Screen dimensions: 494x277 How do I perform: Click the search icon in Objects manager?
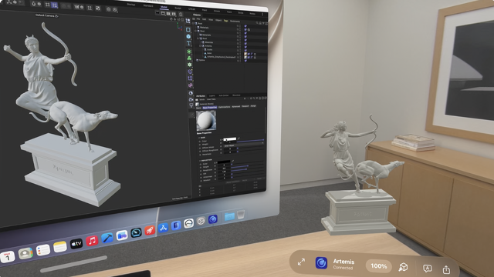[257, 23]
